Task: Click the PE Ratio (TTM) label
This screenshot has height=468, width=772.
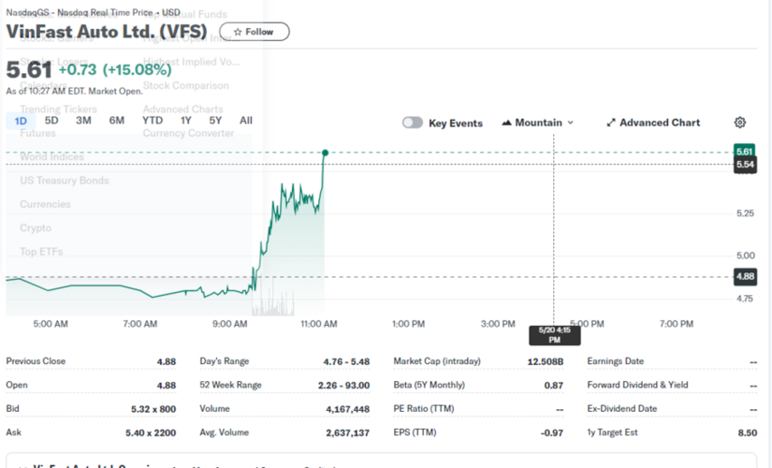Action: (424, 408)
